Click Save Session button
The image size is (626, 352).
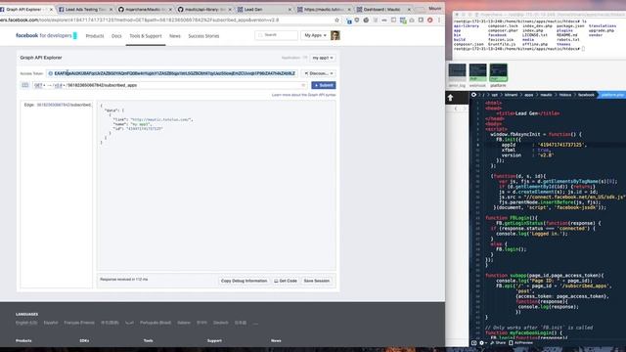point(317,281)
